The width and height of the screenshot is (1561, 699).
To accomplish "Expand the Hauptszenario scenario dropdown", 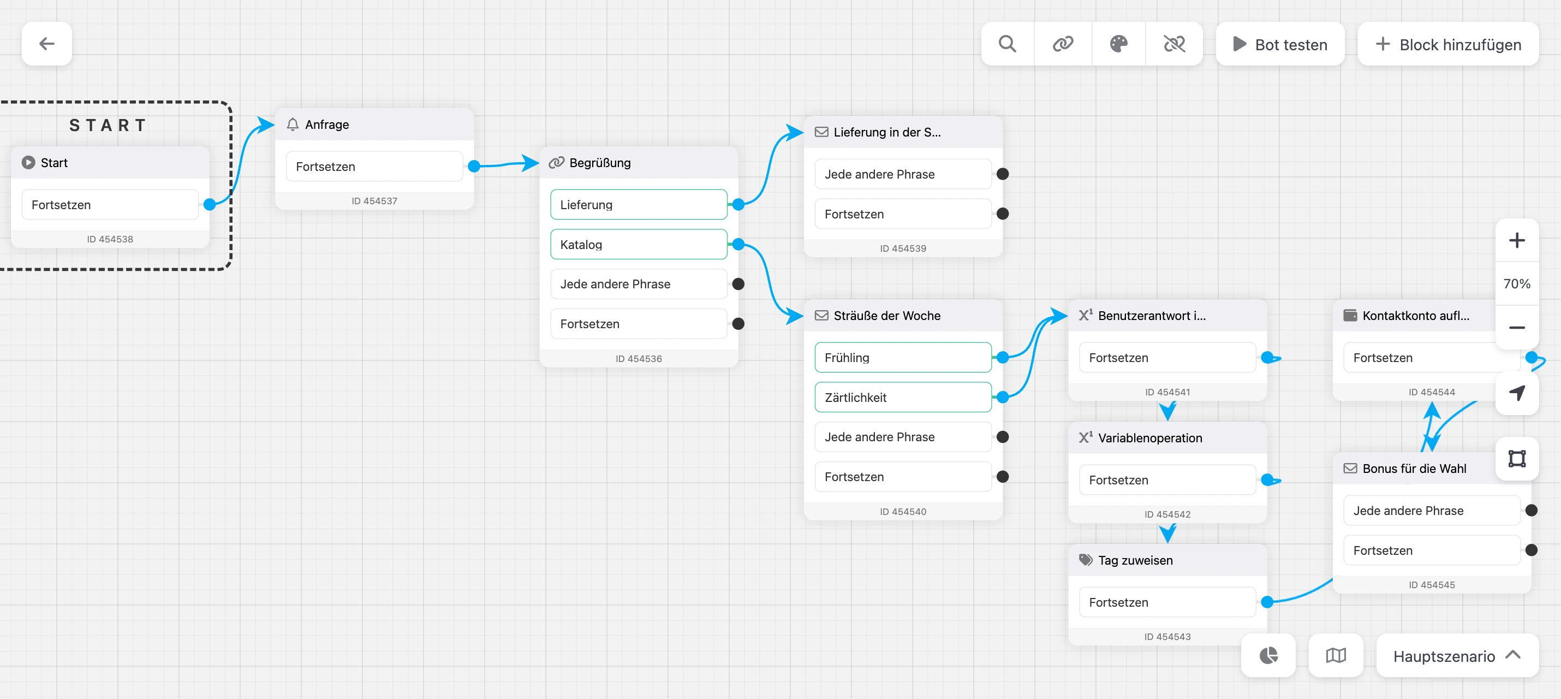I will [x=1457, y=655].
